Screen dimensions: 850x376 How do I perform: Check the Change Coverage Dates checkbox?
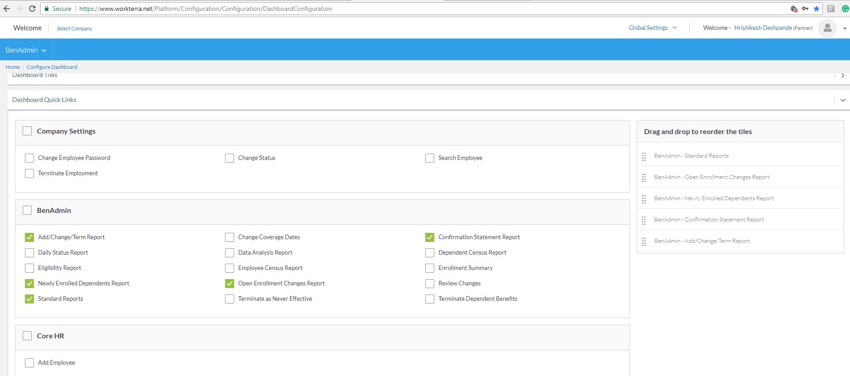point(230,237)
